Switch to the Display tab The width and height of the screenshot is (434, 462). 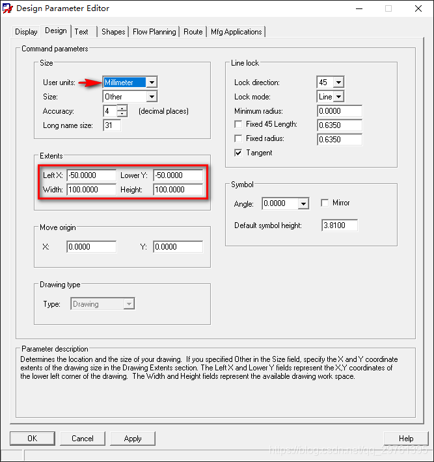click(x=26, y=32)
